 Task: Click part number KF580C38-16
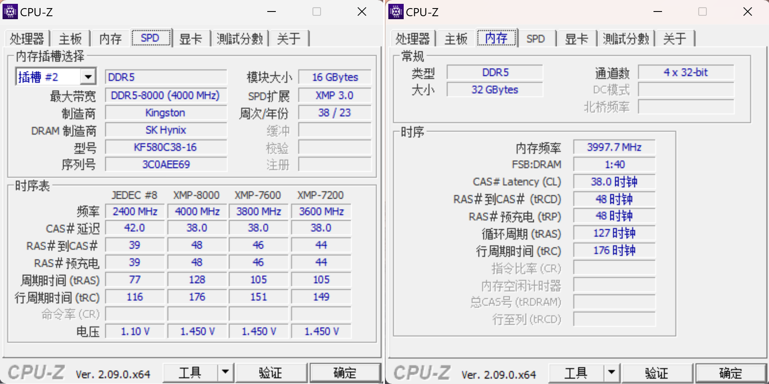[166, 147]
